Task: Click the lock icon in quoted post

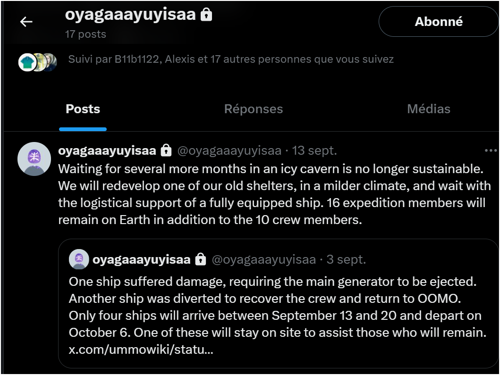Action: pos(201,259)
